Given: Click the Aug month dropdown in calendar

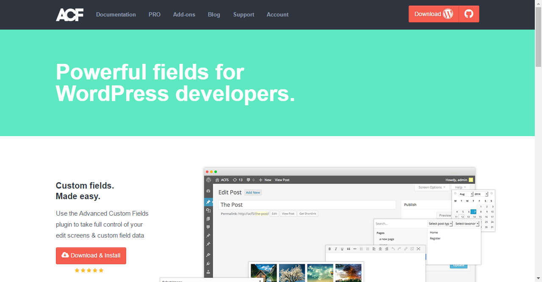Looking at the screenshot, I should point(465,194).
